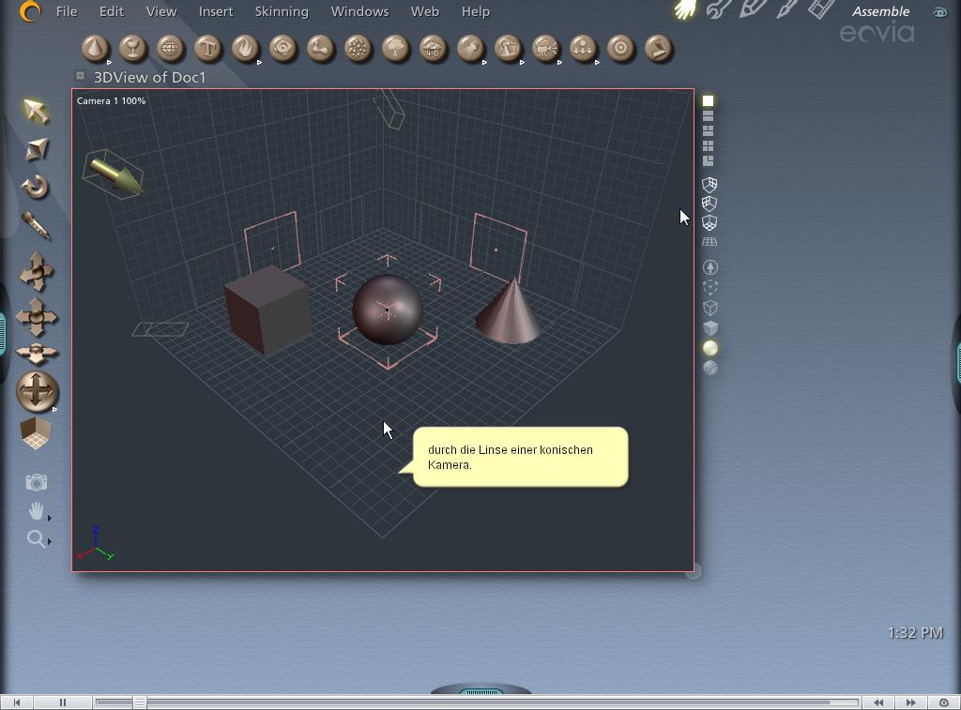Image resolution: width=961 pixels, height=710 pixels.
Task: Click the light bucket icon
Action: click(x=509, y=49)
